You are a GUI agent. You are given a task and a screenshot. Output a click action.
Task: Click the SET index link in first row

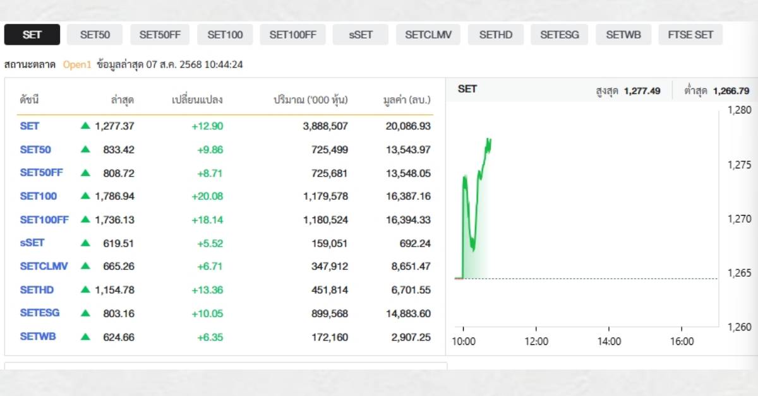pyautogui.click(x=30, y=126)
